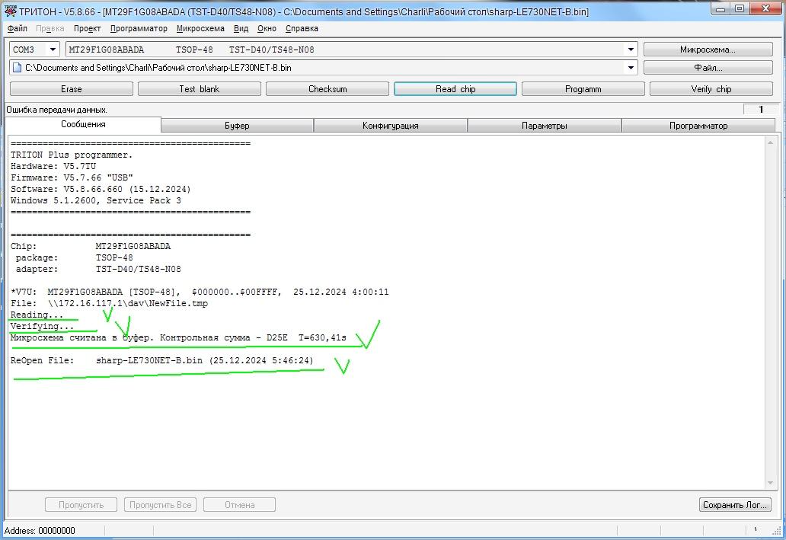Run Test blank on the chip
Image resolution: width=786 pixels, height=540 pixels.
pyautogui.click(x=199, y=89)
